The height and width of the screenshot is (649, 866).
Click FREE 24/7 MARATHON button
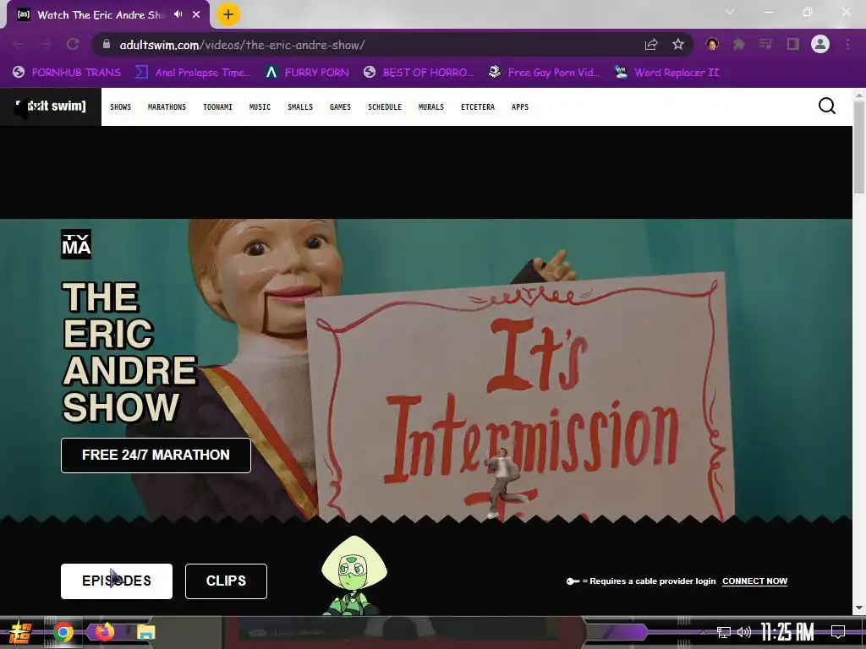(156, 455)
